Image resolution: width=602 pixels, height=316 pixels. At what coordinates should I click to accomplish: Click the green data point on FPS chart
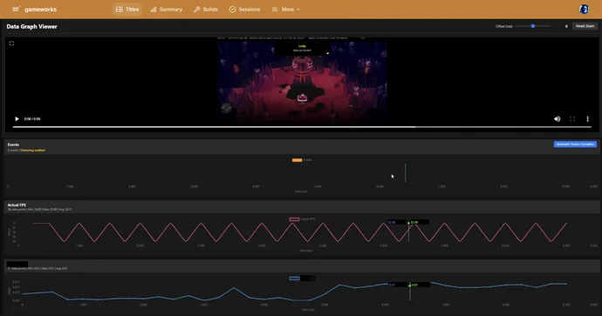coord(409,223)
